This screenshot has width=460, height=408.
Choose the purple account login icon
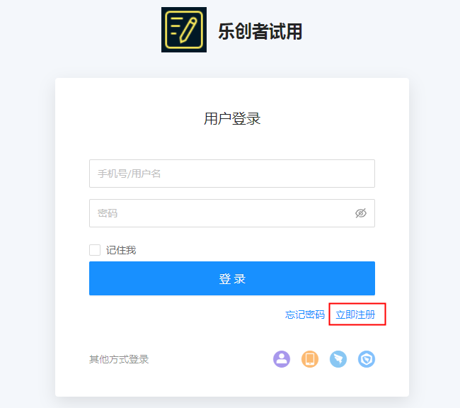282,359
